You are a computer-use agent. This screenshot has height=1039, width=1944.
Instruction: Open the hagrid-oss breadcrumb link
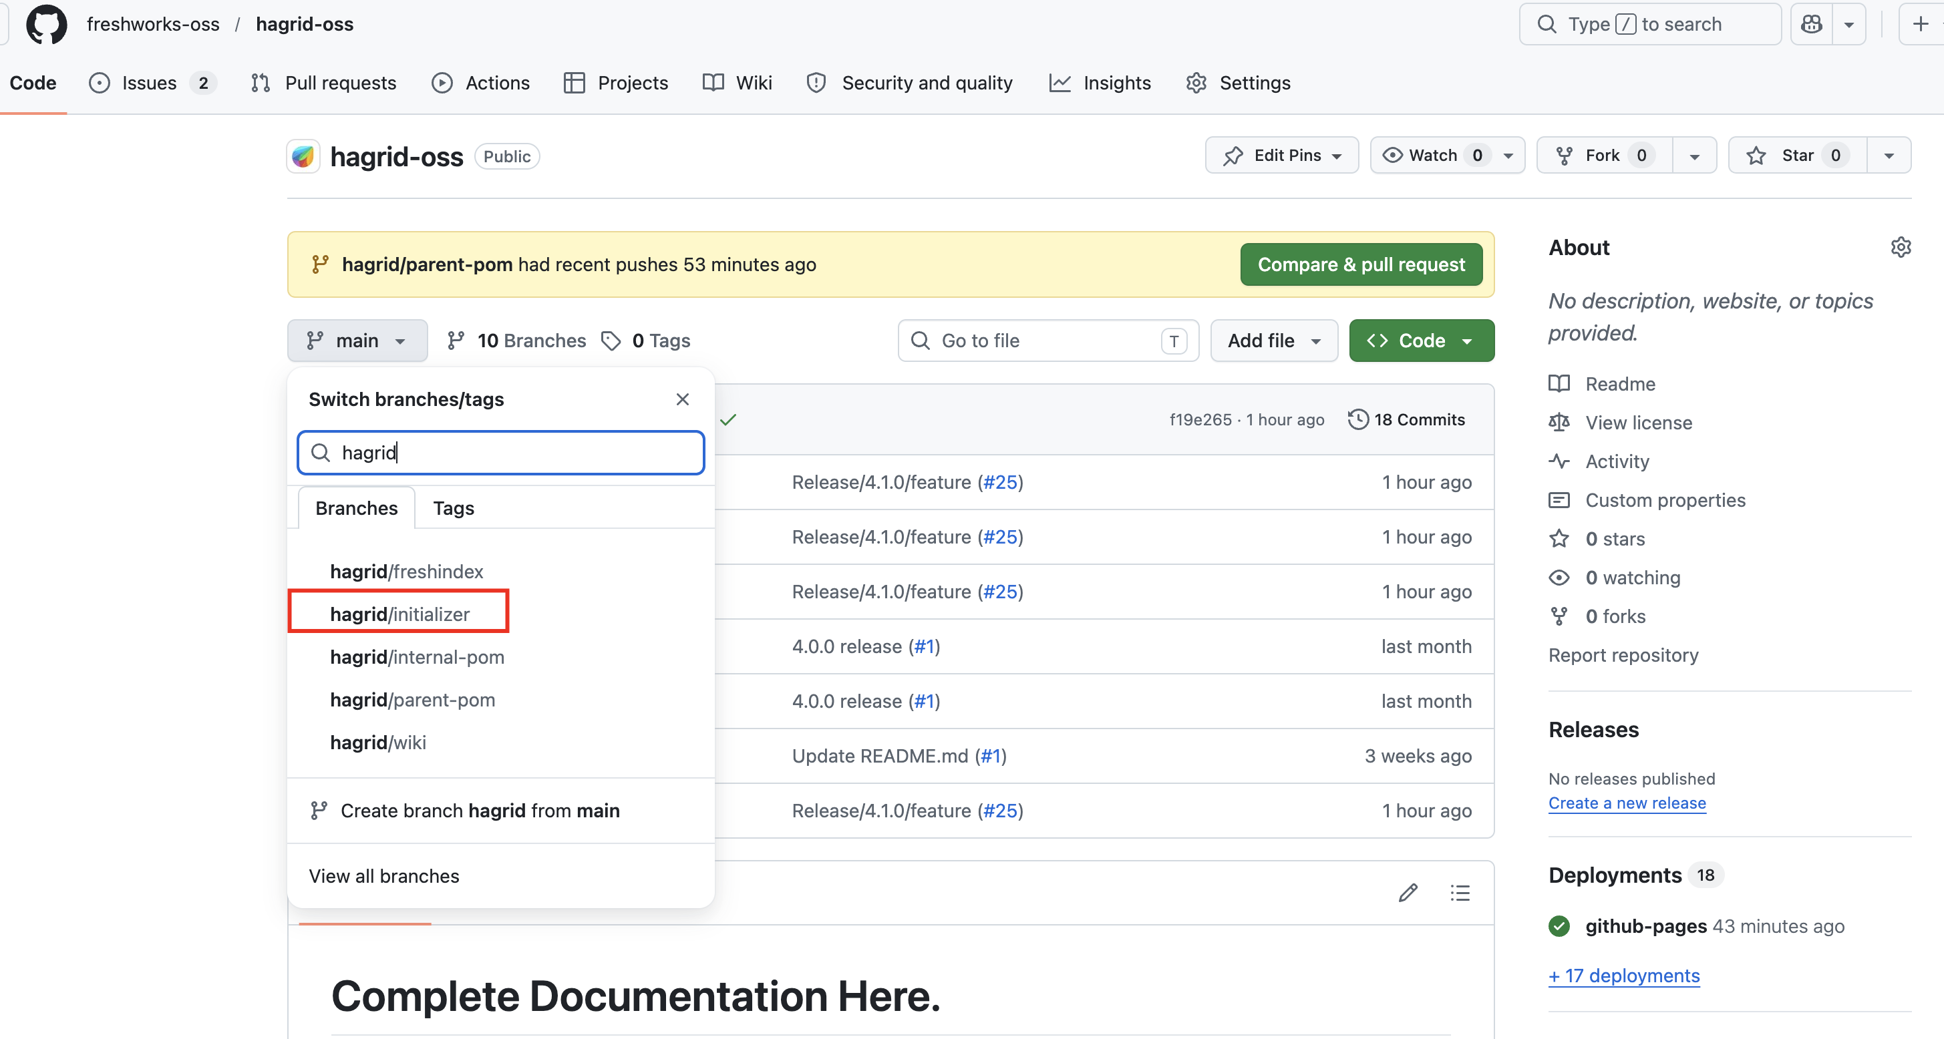pos(305,24)
